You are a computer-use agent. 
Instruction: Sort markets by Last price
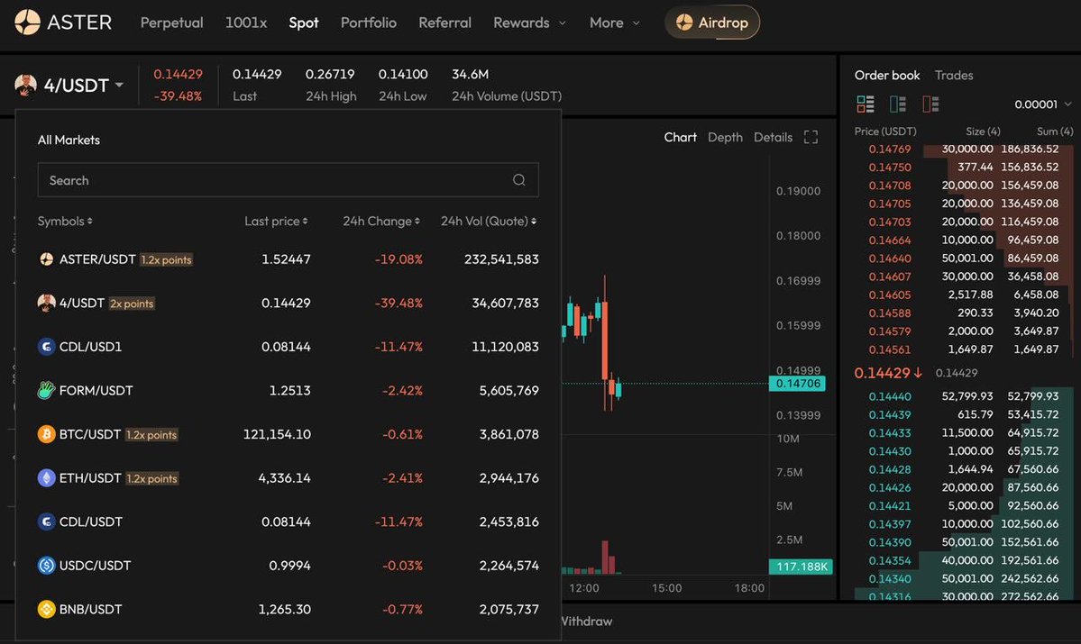pyautogui.click(x=276, y=222)
